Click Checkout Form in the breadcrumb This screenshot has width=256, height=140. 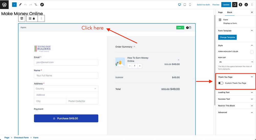coord(21,137)
